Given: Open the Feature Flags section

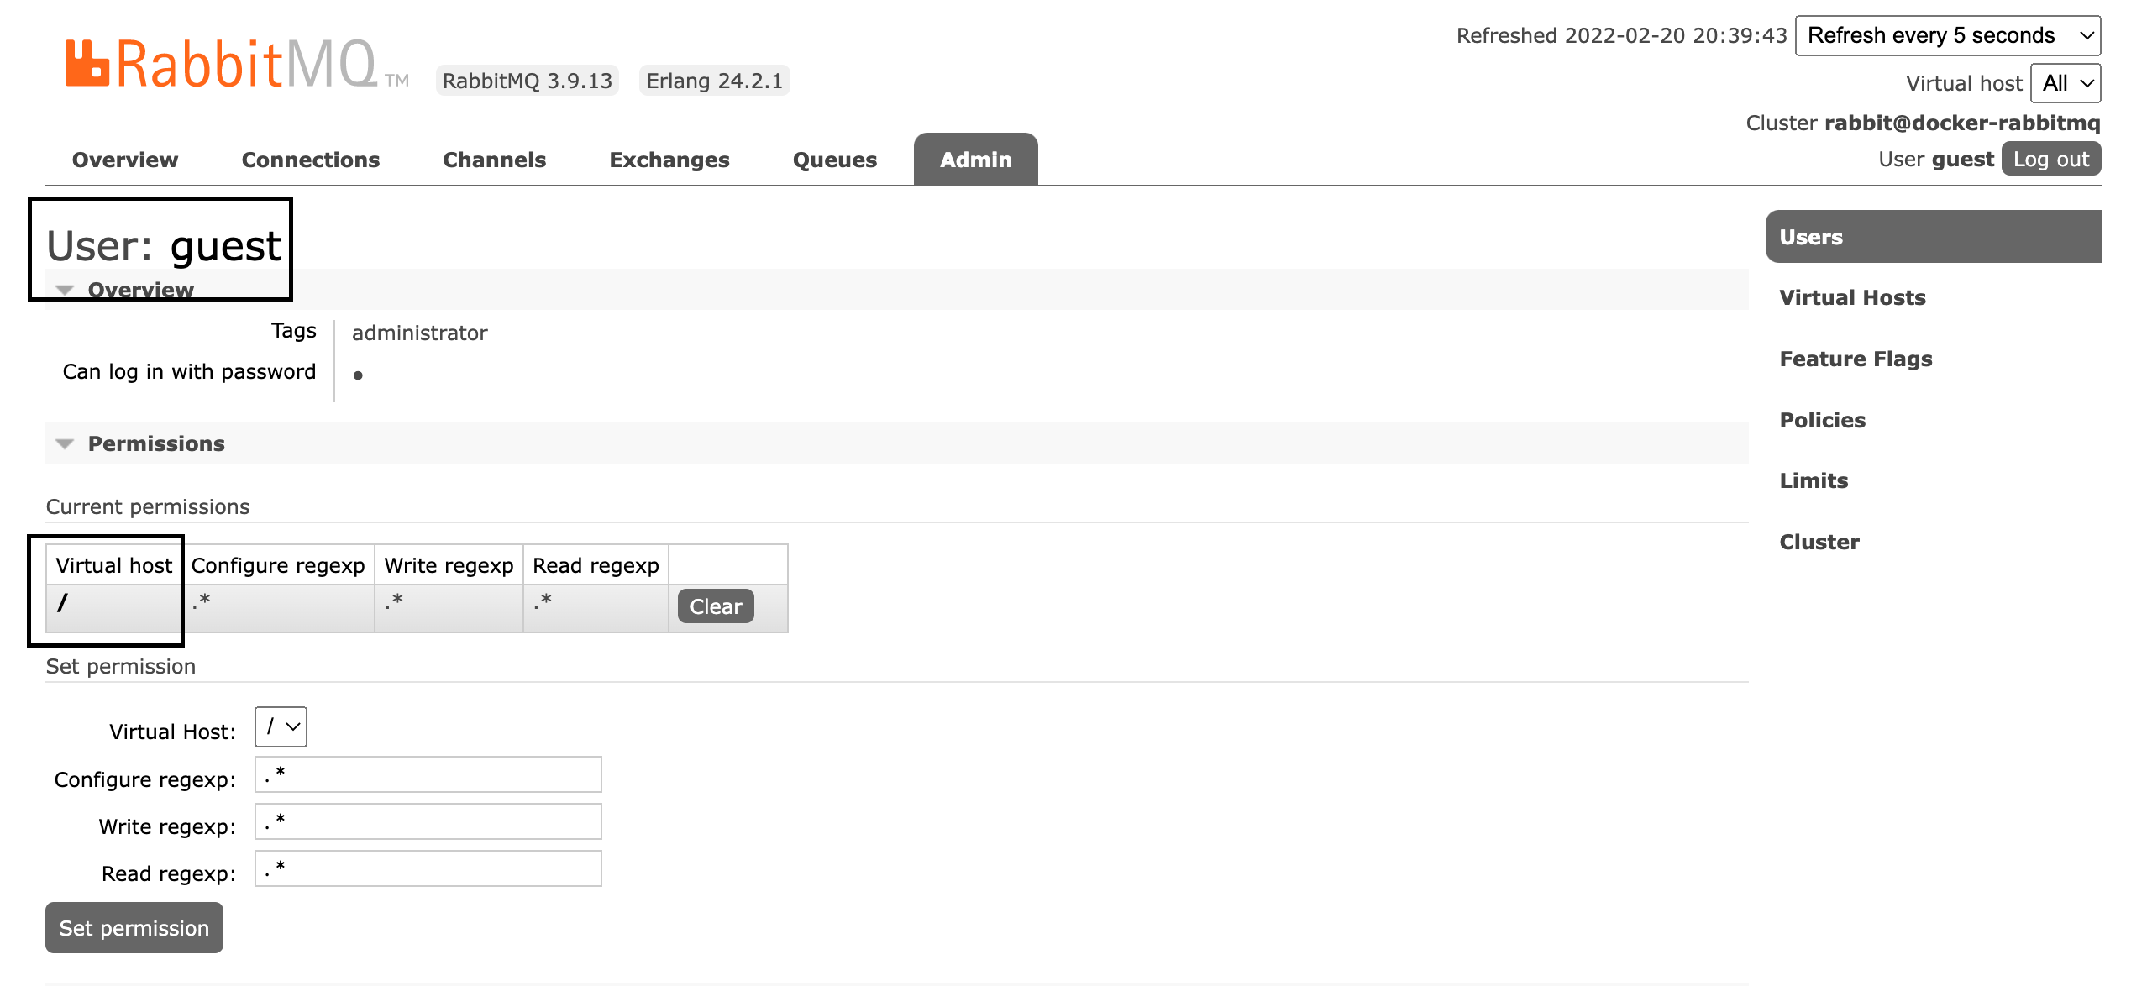Looking at the screenshot, I should 1856,359.
